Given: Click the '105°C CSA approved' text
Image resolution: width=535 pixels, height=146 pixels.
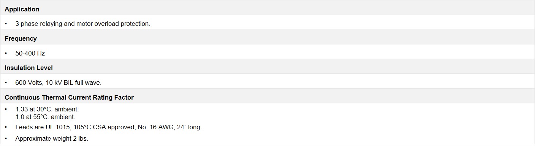Looking at the screenshot, I should [x=105, y=127].
